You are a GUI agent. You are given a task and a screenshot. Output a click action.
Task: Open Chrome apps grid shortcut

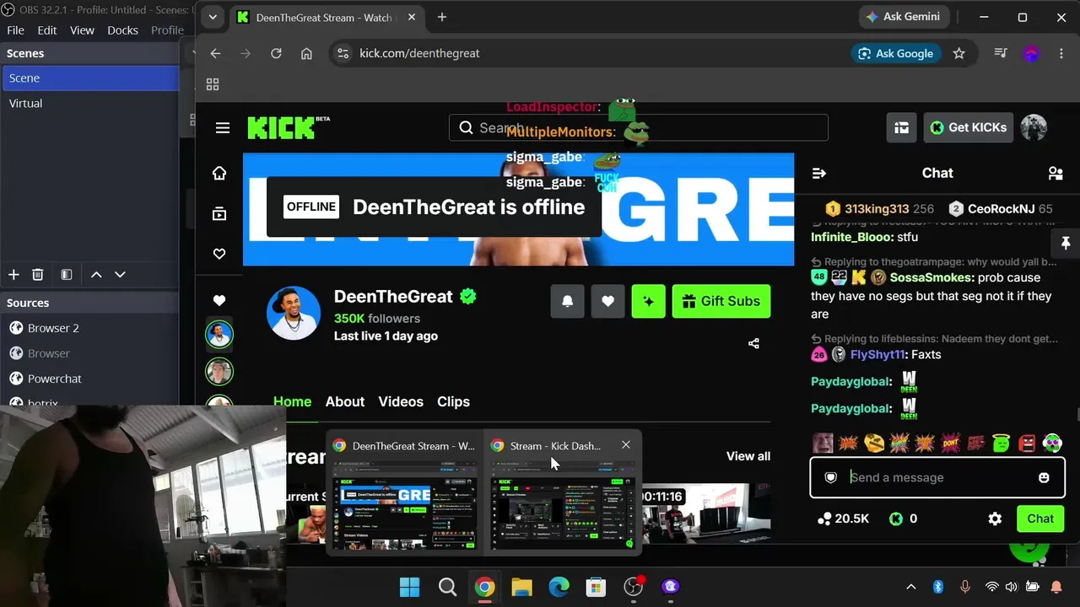pos(213,84)
